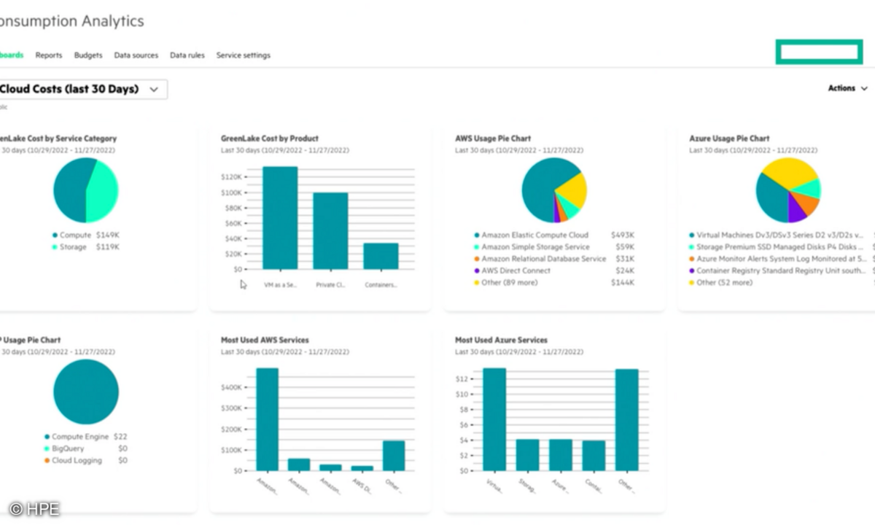Click the GreenLake Cost by Product title

pos(270,139)
